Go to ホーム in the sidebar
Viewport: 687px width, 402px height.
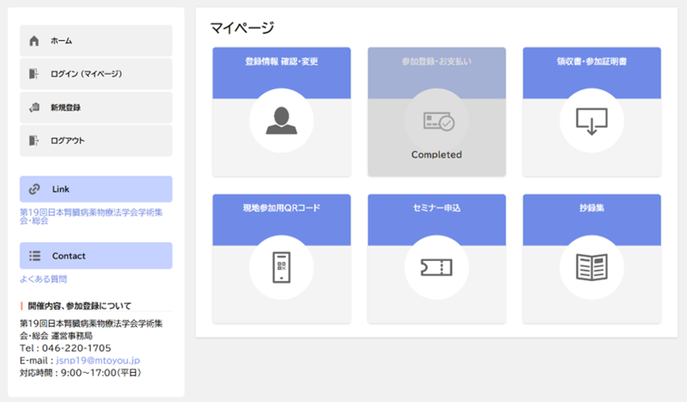[x=96, y=41]
